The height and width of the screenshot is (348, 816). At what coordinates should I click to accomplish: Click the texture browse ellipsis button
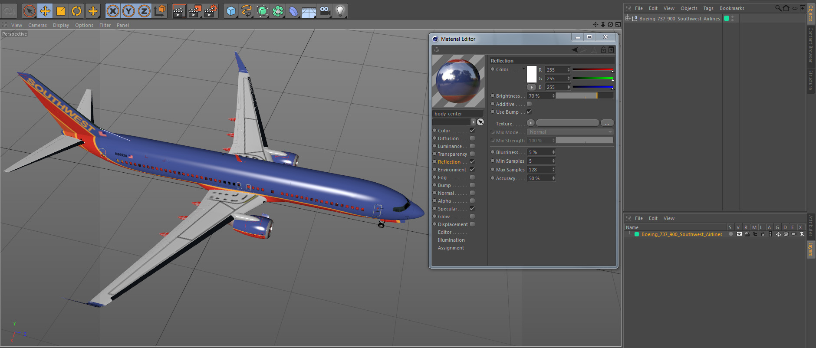[x=607, y=123]
